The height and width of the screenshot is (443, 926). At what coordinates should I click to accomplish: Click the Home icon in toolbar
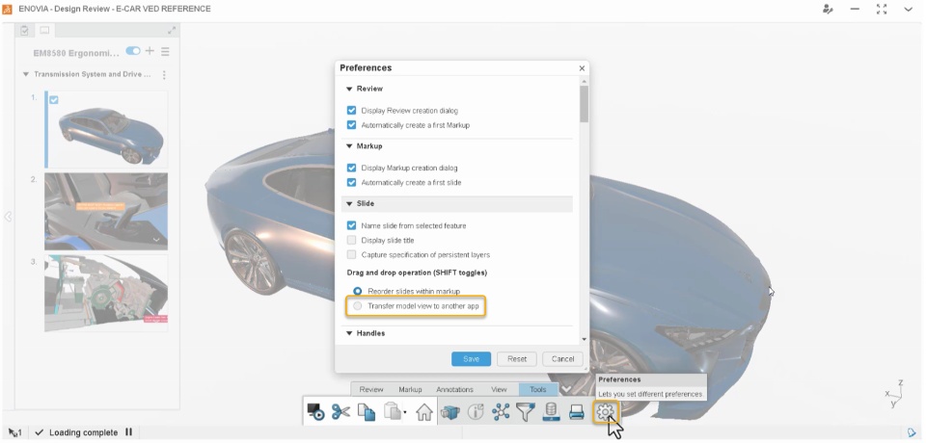pos(424,412)
